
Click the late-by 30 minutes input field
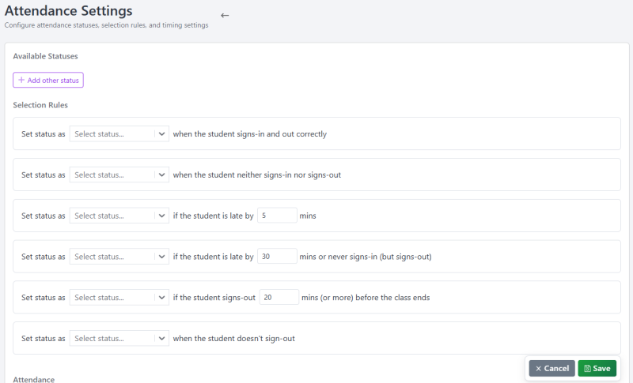(x=277, y=257)
